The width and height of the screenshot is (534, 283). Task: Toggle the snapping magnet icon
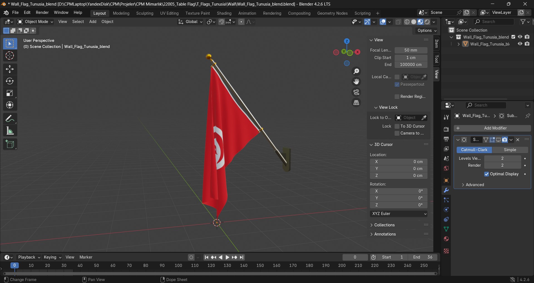tap(221, 22)
